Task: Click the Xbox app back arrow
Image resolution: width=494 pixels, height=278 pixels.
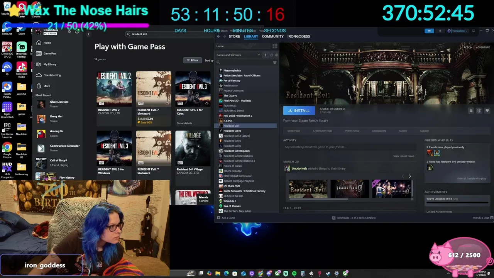Action: [88, 34]
